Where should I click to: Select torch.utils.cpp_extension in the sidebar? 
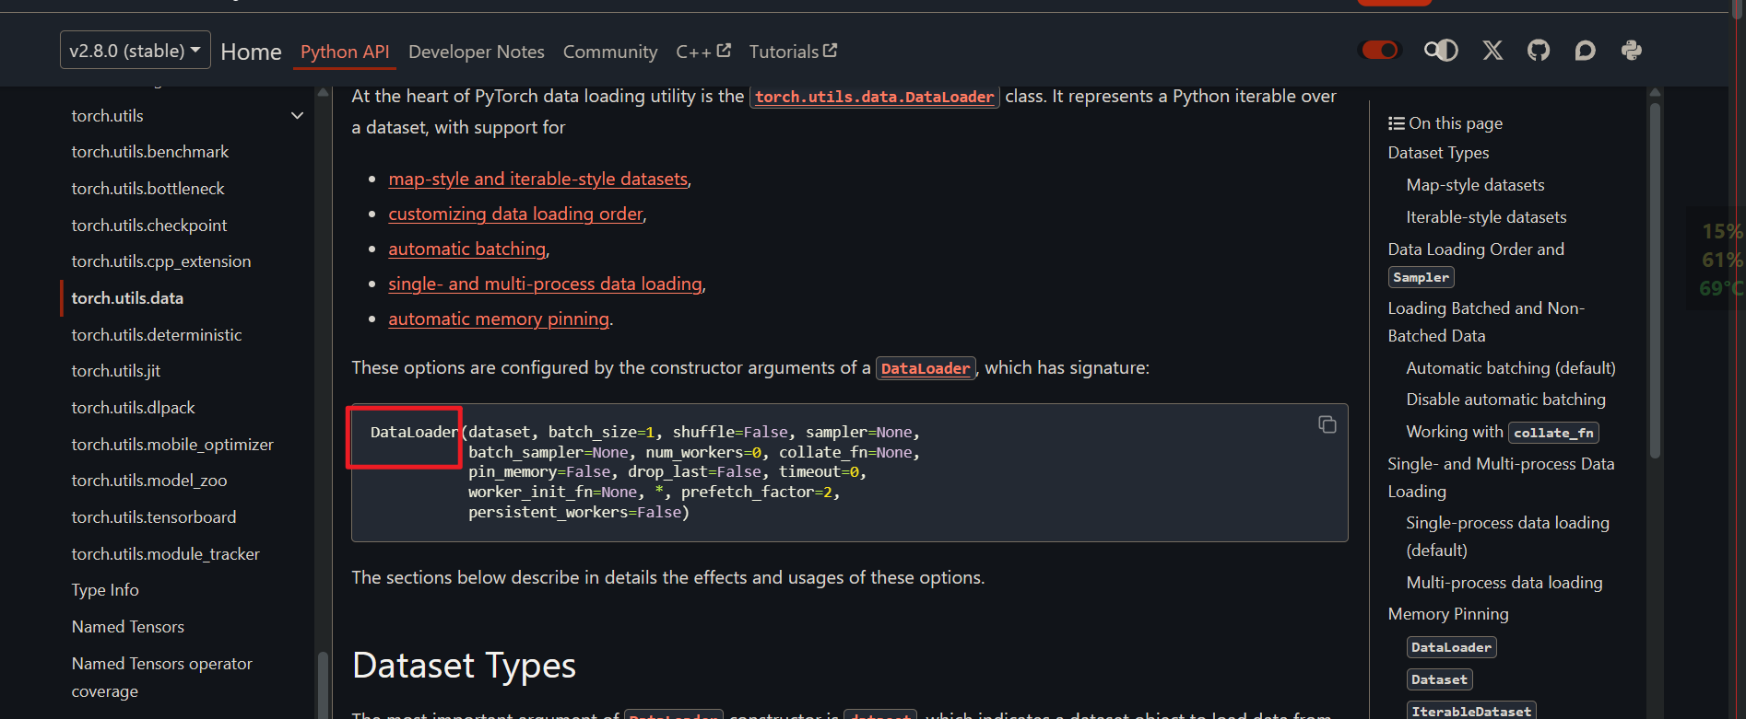[161, 261]
